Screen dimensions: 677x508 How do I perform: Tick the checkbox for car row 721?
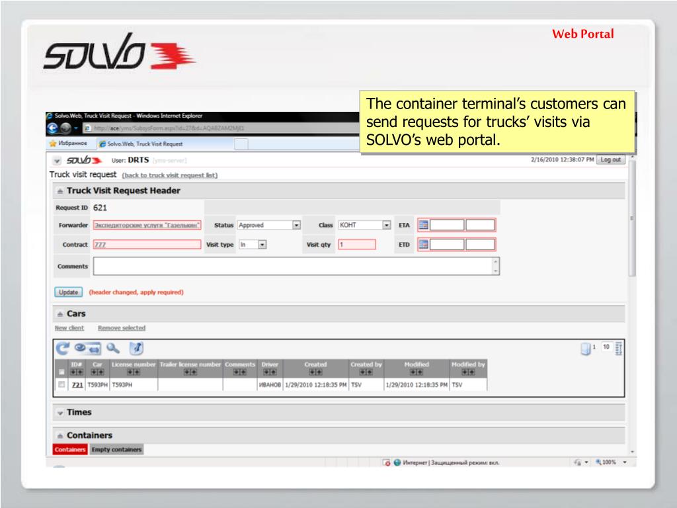pos(61,384)
